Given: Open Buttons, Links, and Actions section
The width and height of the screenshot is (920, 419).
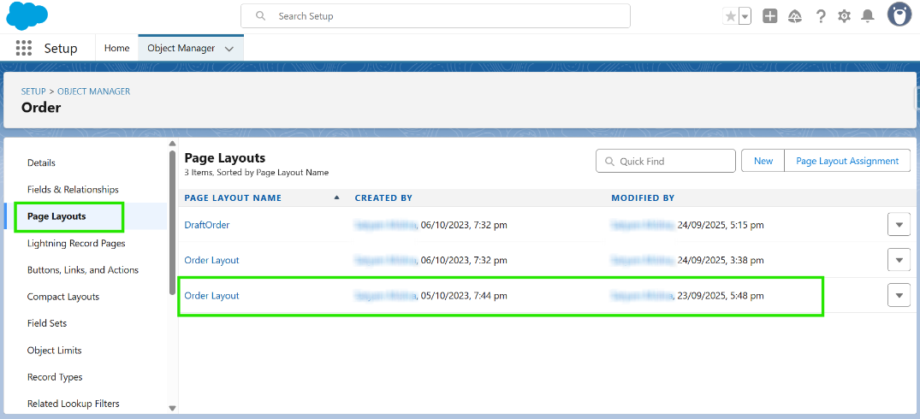Looking at the screenshot, I should point(83,270).
